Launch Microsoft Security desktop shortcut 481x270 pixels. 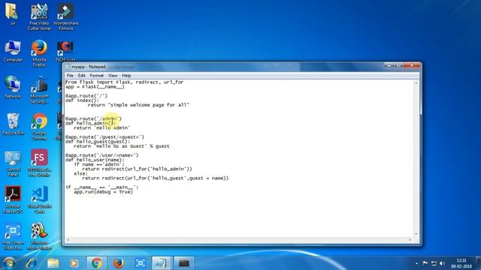(39, 90)
